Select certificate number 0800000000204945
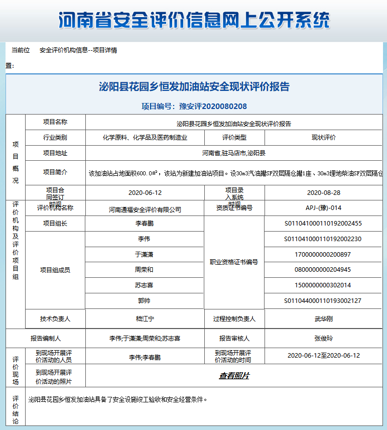The image size is (387, 430). pos(323,270)
